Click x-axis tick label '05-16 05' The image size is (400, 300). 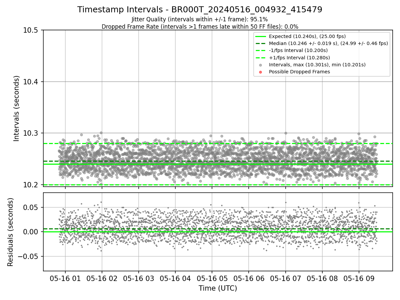(212, 278)
